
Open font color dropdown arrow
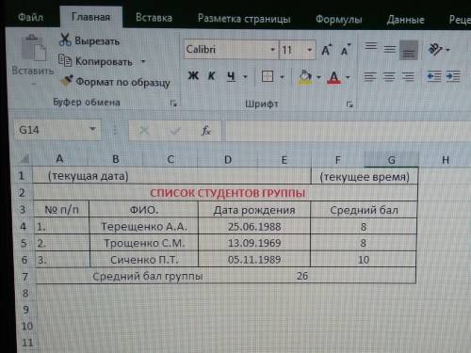tap(348, 77)
